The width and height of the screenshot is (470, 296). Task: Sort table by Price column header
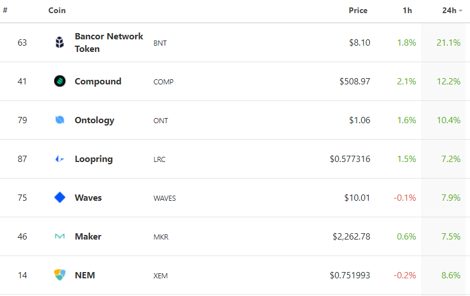click(358, 10)
